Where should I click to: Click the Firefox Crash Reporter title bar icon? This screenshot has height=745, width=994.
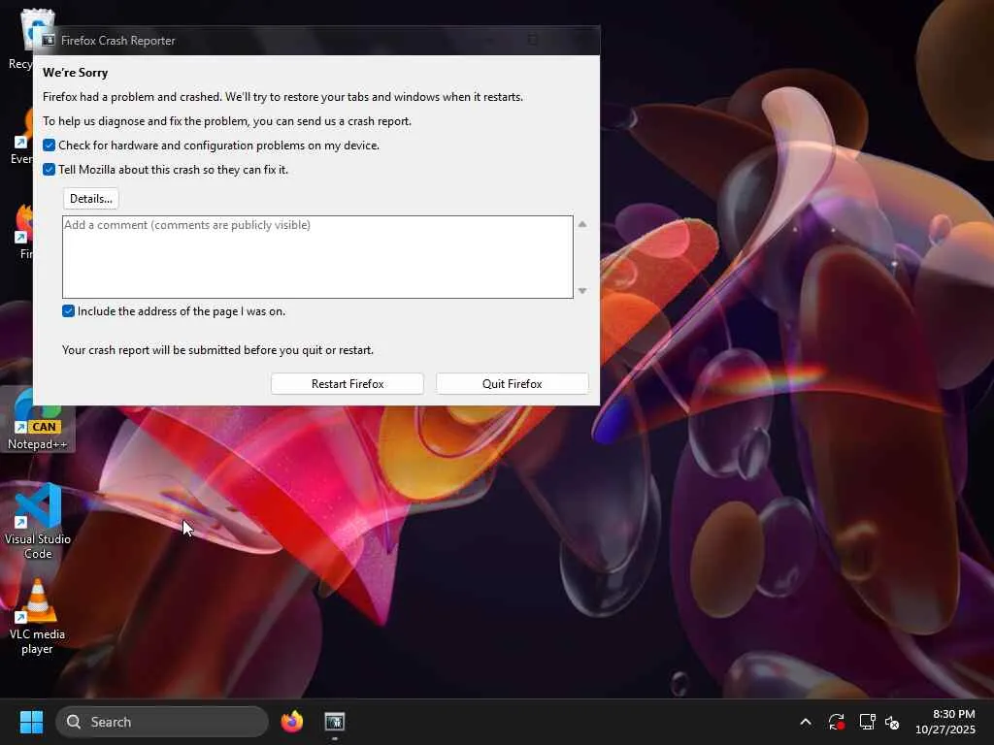tap(49, 41)
